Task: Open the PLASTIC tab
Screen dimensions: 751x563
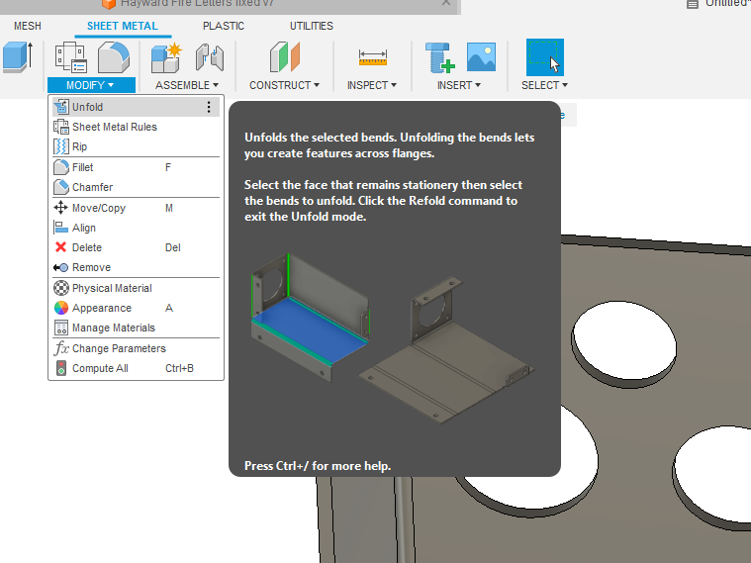Action: 224,26
